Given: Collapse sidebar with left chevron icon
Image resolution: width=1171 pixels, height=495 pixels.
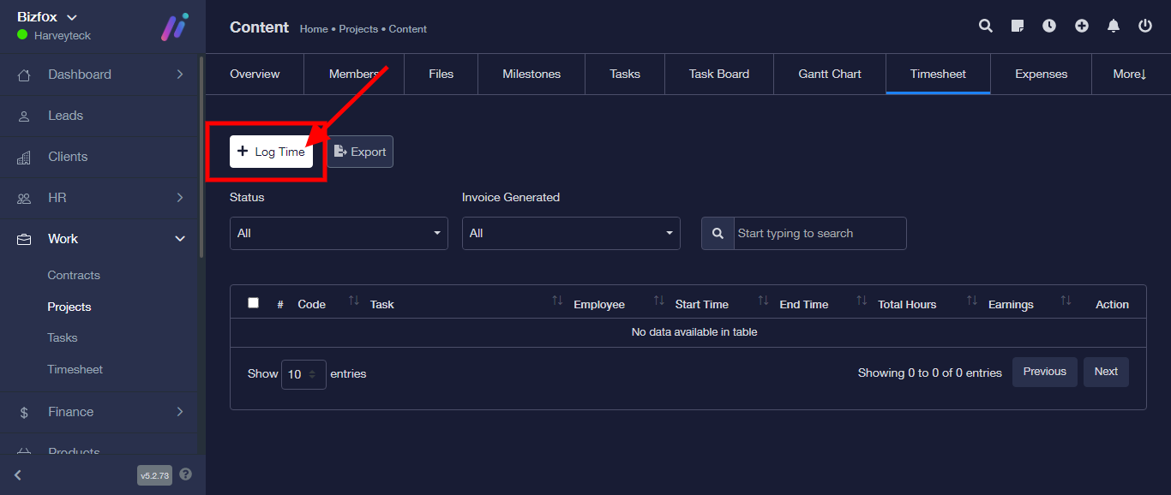Looking at the screenshot, I should coord(18,475).
